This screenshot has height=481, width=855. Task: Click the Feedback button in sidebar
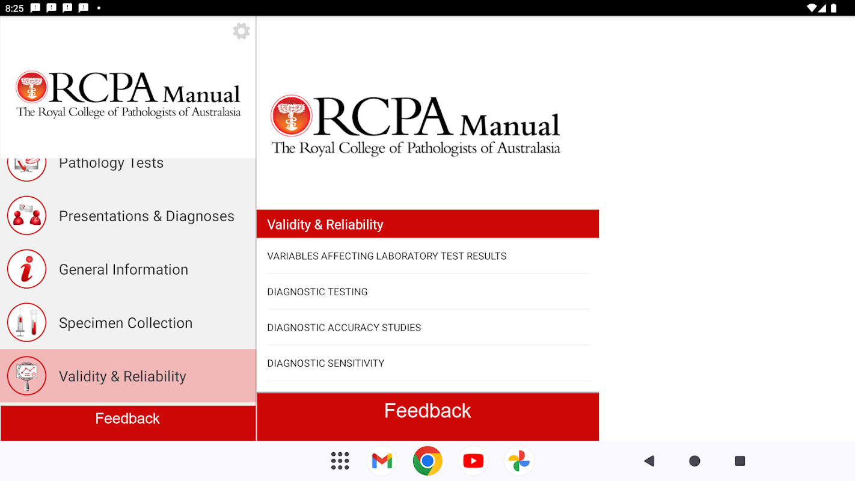pos(128,423)
